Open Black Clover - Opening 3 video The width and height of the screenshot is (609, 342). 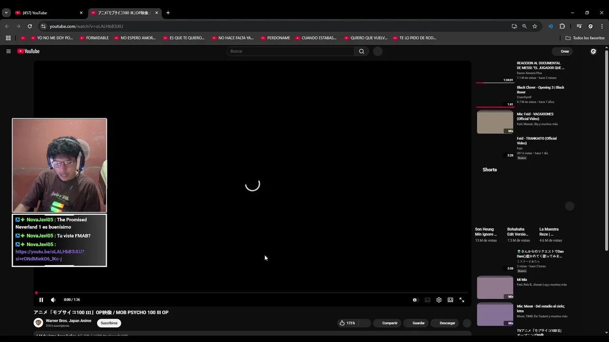click(540, 90)
